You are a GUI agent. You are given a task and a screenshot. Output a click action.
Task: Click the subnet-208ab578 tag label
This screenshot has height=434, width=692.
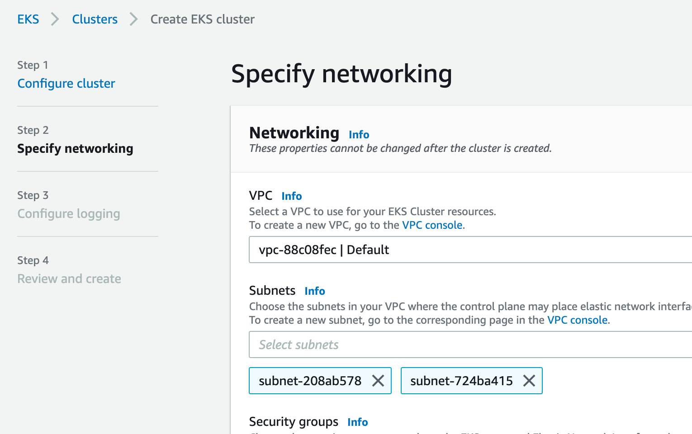[x=310, y=381]
